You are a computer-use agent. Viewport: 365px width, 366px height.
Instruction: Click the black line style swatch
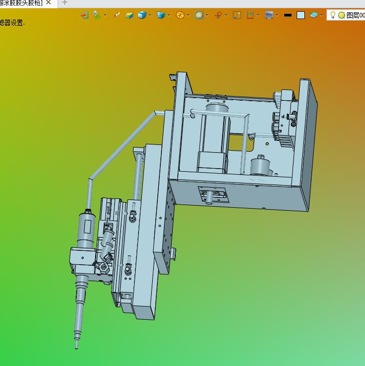pyautogui.click(x=288, y=15)
